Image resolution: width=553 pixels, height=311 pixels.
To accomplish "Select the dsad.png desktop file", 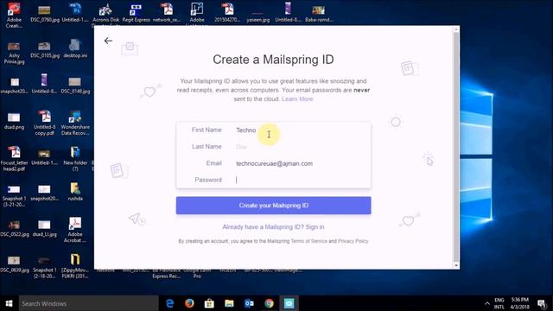I will click(14, 121).
